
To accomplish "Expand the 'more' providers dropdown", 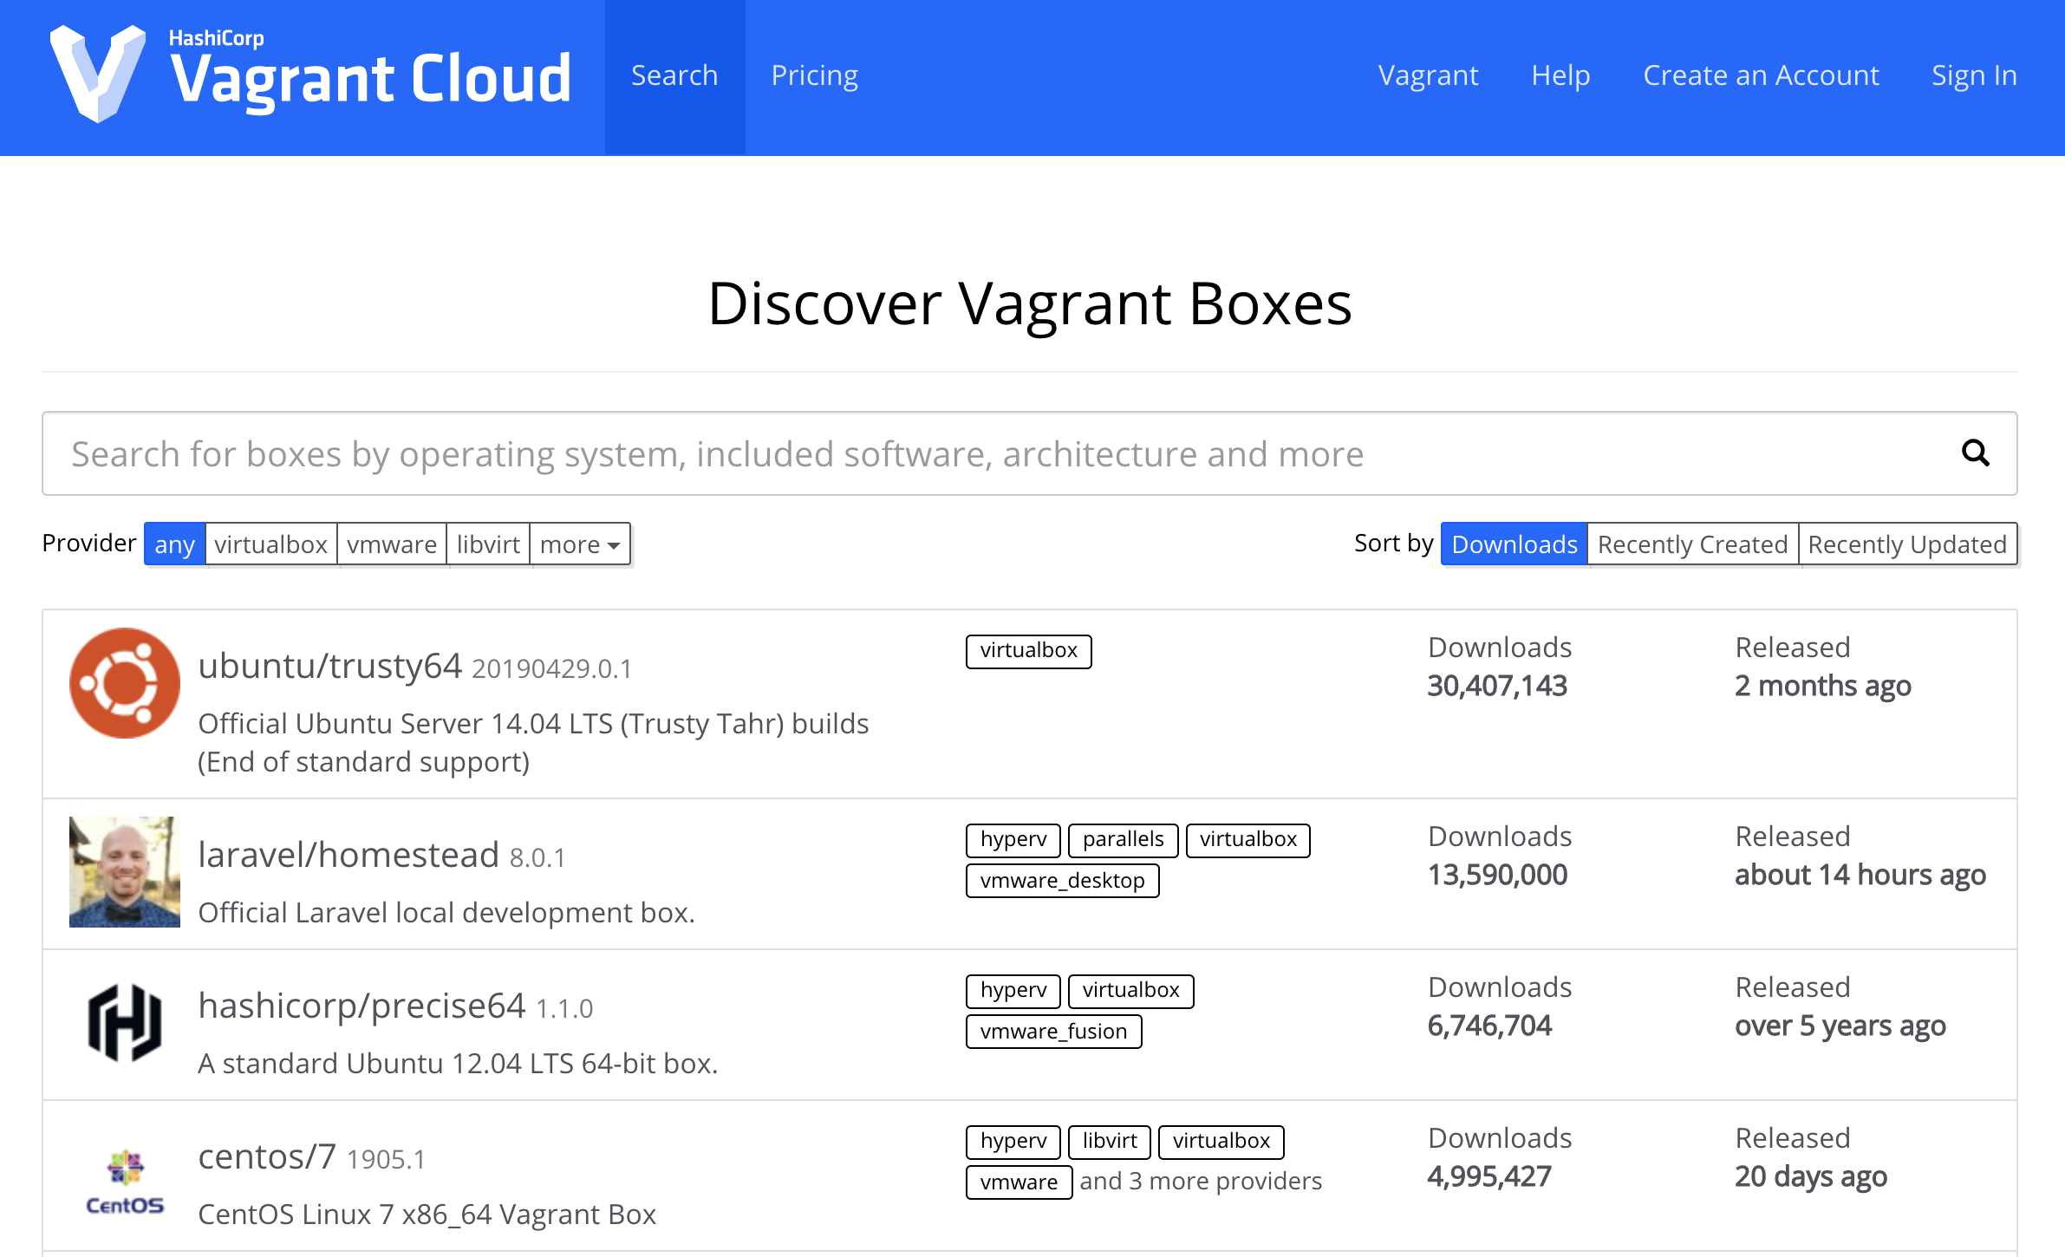I will coord(580,544).
